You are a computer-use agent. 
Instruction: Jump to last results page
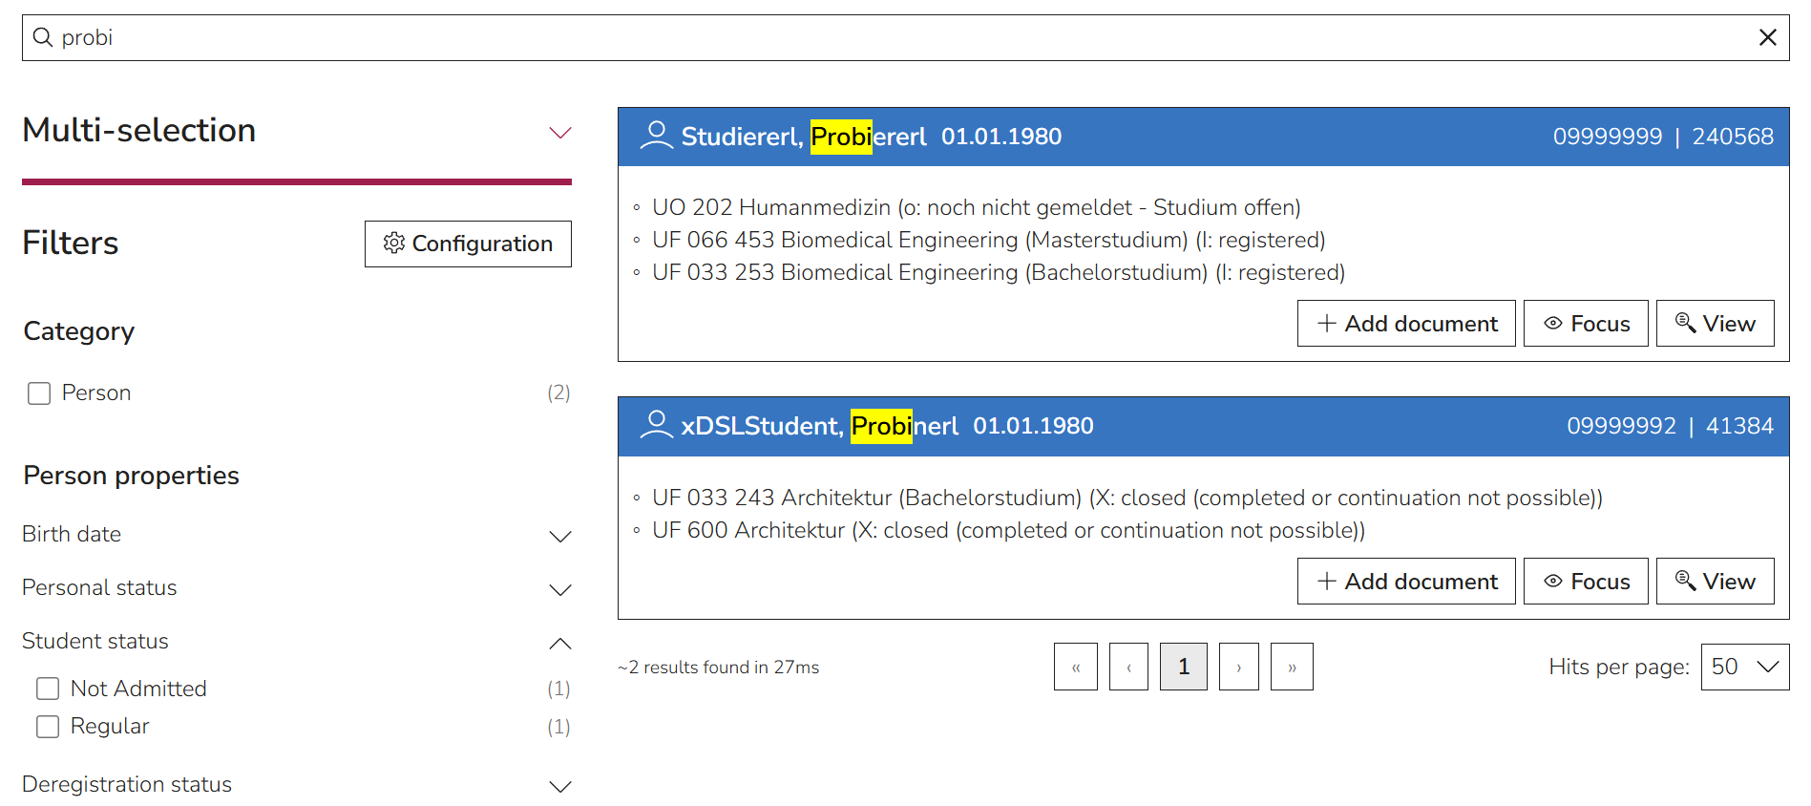[1292, 667]
